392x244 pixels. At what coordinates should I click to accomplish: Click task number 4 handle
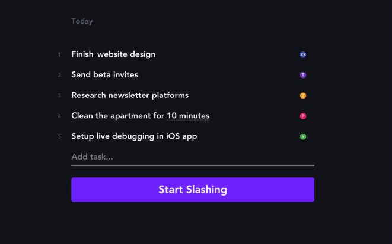[59, 116]
